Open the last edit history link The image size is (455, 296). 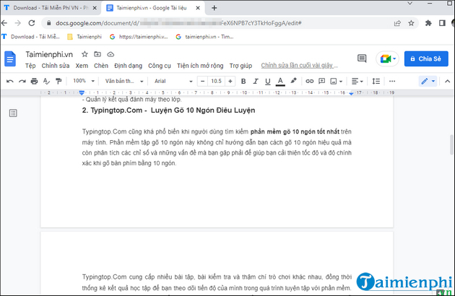point(299,65)
